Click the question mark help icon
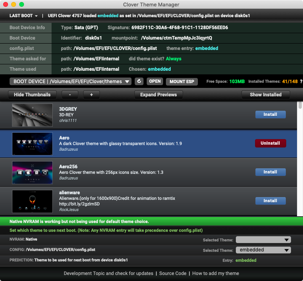The image size is (303, 281). tap(301, 82)
